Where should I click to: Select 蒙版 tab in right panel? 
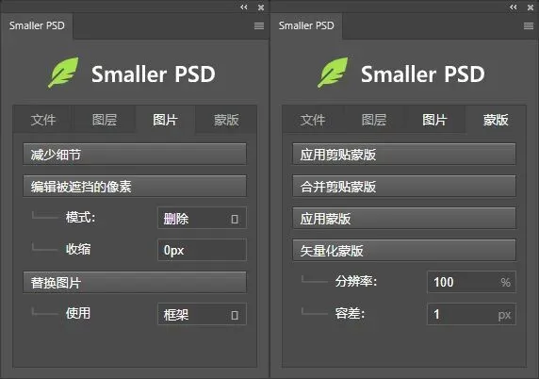(496, 120)
